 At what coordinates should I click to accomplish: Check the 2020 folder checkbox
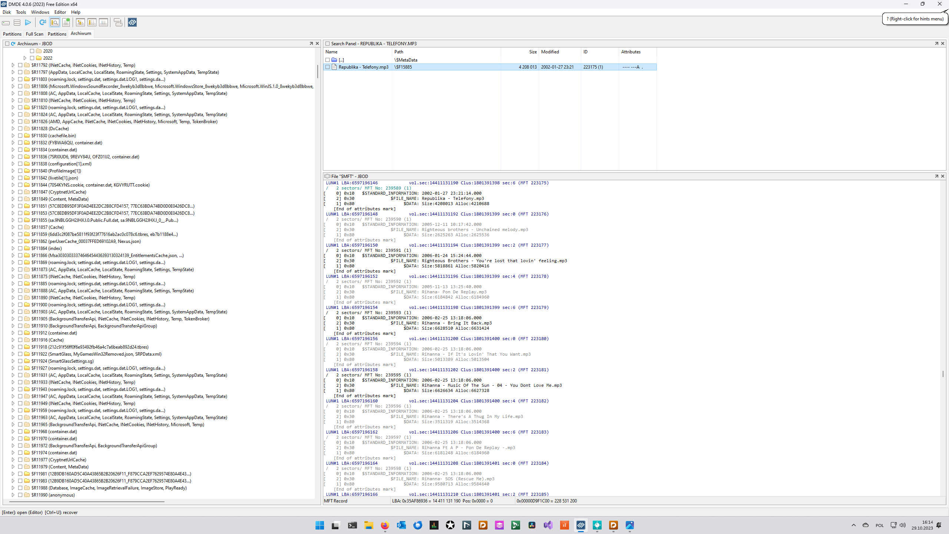[x=32, y=51]
